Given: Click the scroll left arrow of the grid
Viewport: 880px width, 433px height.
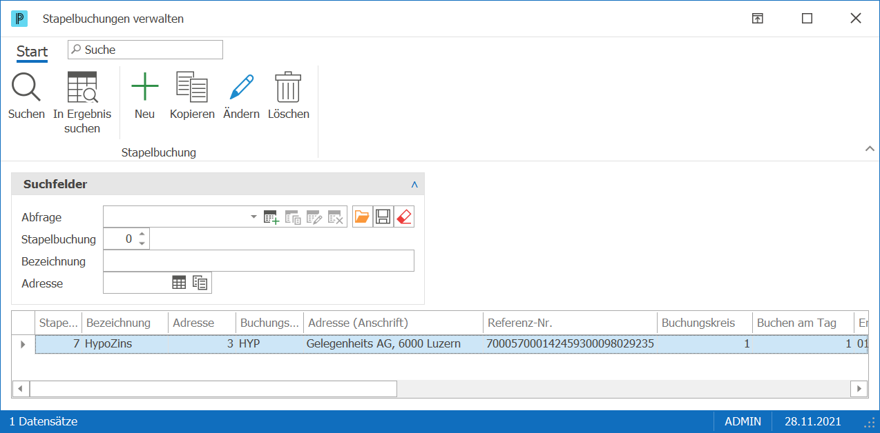Looking at the screenshot, I should click(21, 389).
